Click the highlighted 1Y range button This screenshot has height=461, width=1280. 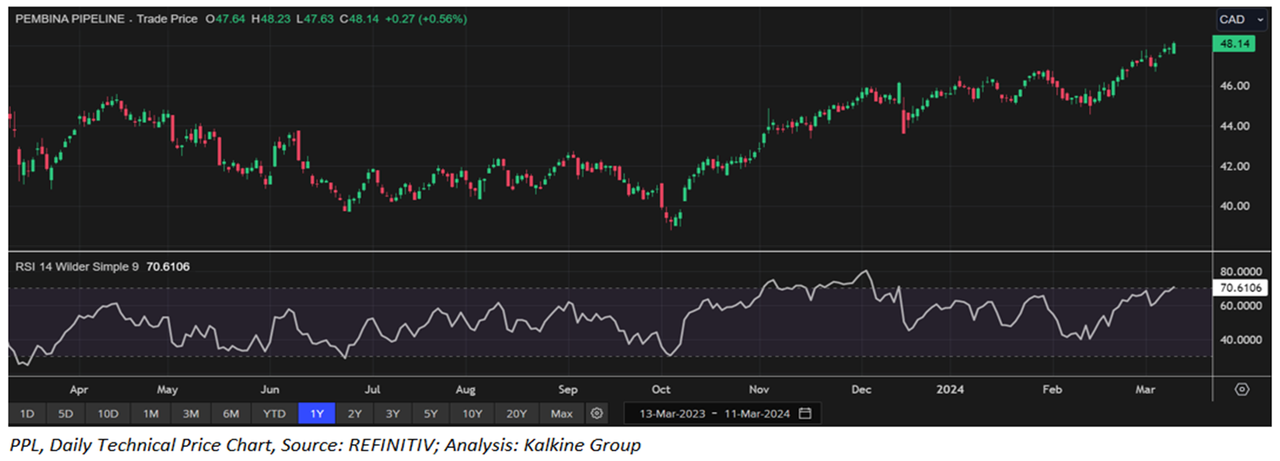(317, 413)
